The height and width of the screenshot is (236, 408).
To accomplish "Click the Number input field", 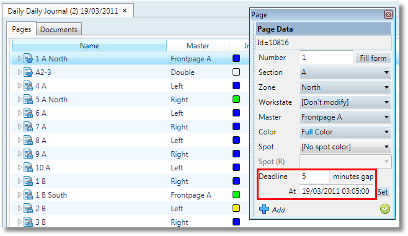I will click(326, 58).
